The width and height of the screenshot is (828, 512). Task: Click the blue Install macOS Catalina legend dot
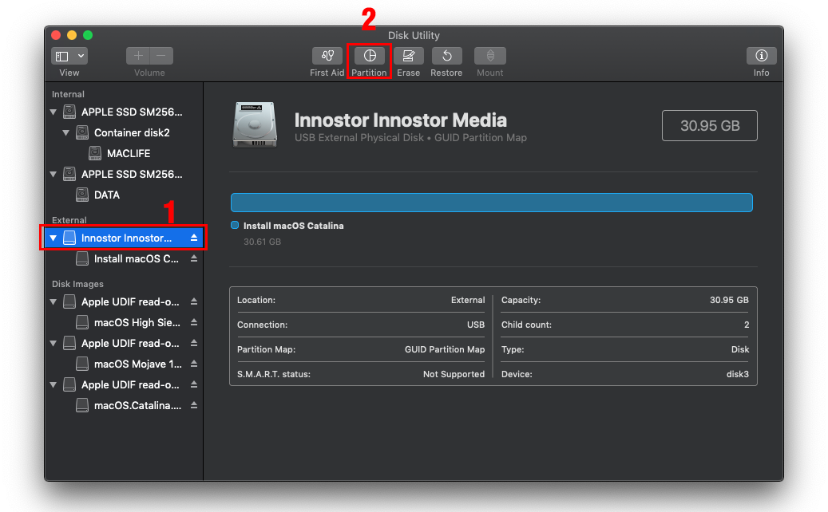(235, 226)
